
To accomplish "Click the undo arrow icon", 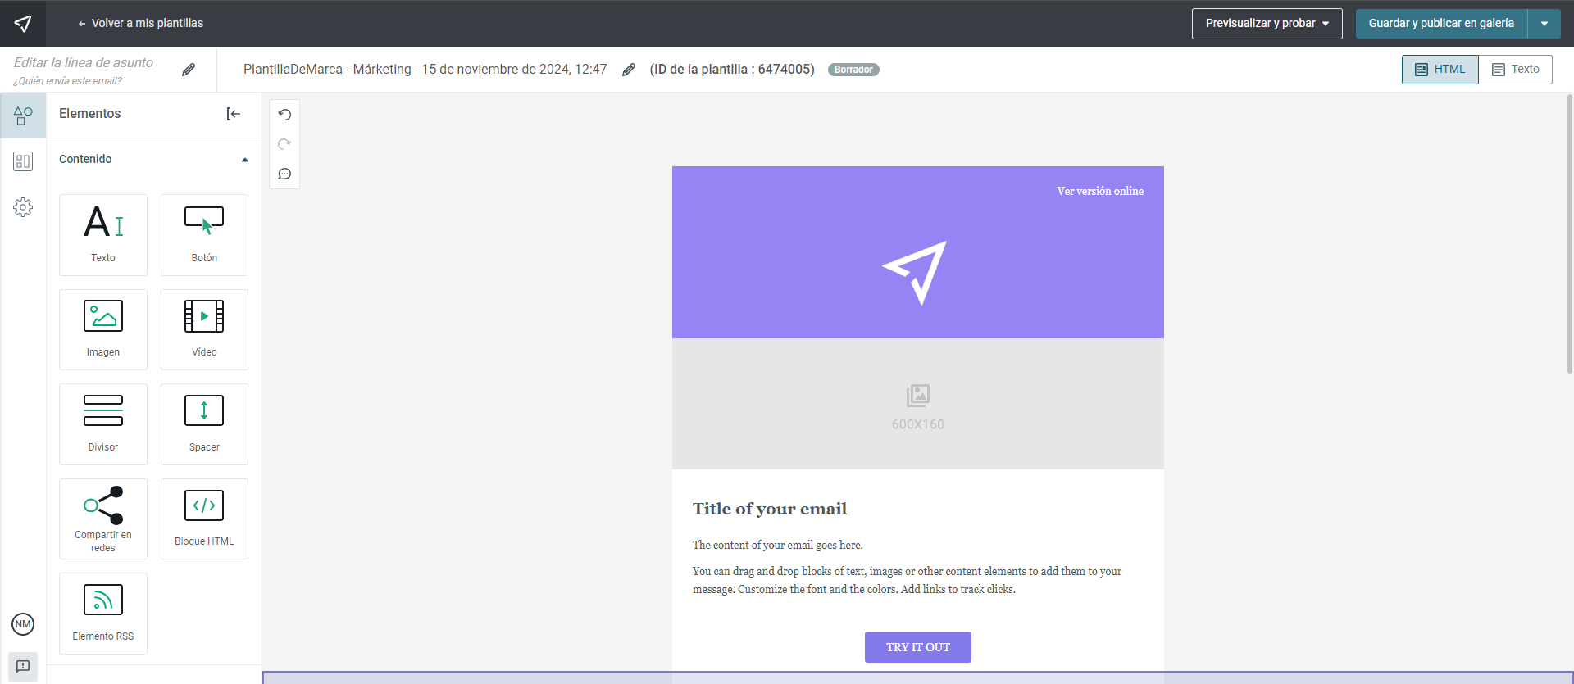I will 284,115.
